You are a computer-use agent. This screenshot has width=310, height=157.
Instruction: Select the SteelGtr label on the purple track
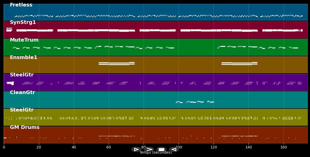[x=22, y=75]
